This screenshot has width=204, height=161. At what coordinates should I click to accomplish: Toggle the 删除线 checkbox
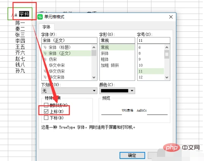pos(46,105)
